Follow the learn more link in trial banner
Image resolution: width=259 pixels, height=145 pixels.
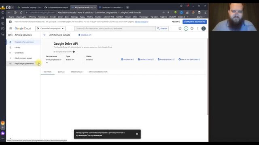[141, 22]
